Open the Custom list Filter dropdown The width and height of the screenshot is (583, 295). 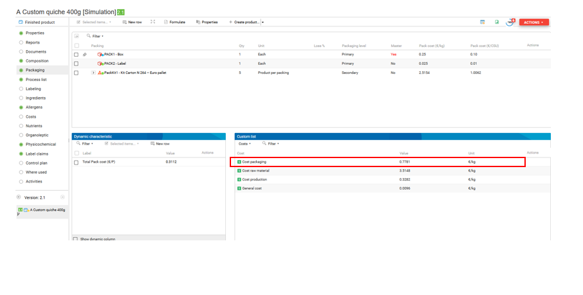tap(270, 144)
